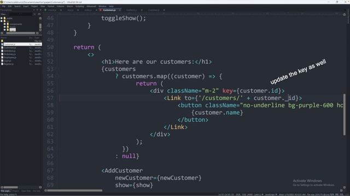Click show={show} prop line

(x=134, y=185)
